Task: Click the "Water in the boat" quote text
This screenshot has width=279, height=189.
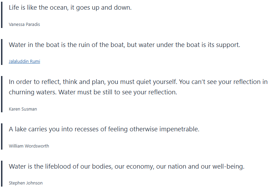Action: point(124,45)
